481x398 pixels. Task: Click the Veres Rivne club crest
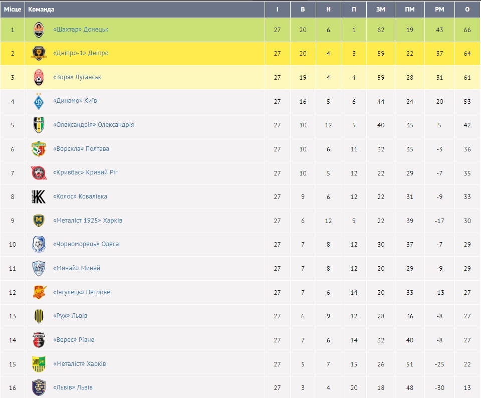pos(39,340)
